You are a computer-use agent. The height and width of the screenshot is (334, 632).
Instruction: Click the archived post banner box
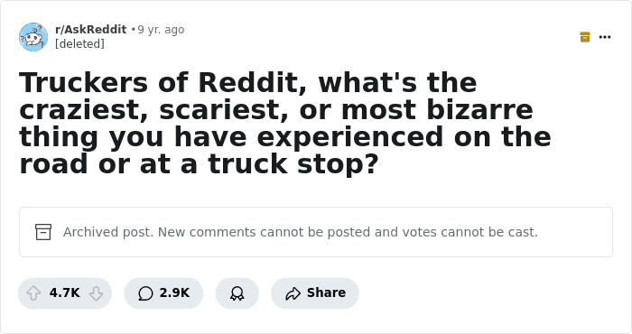click(316, 232)
